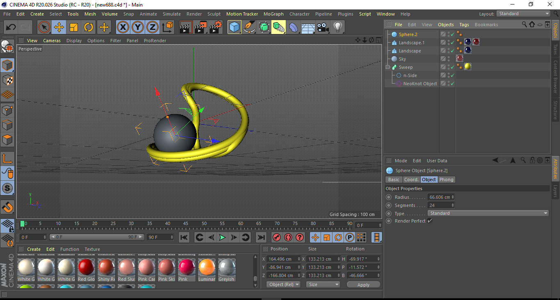Open the Simulate menu

tap(171, 14)
